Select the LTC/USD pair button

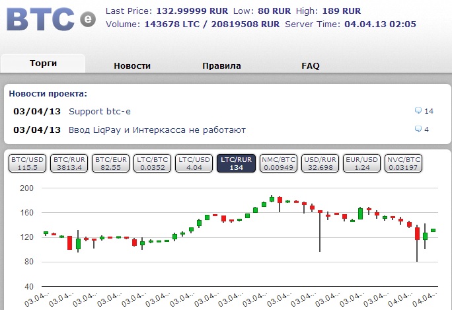(194, 163)
